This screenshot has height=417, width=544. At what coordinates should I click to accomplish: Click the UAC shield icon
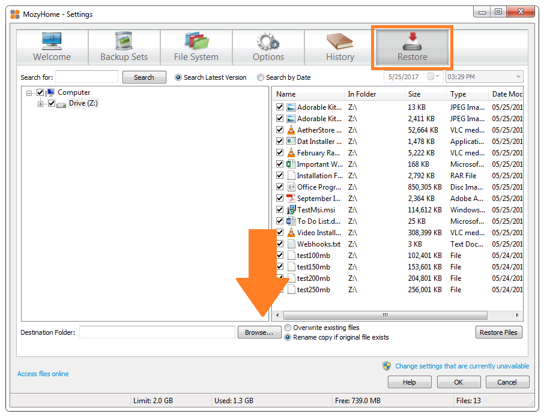[387, 366]
